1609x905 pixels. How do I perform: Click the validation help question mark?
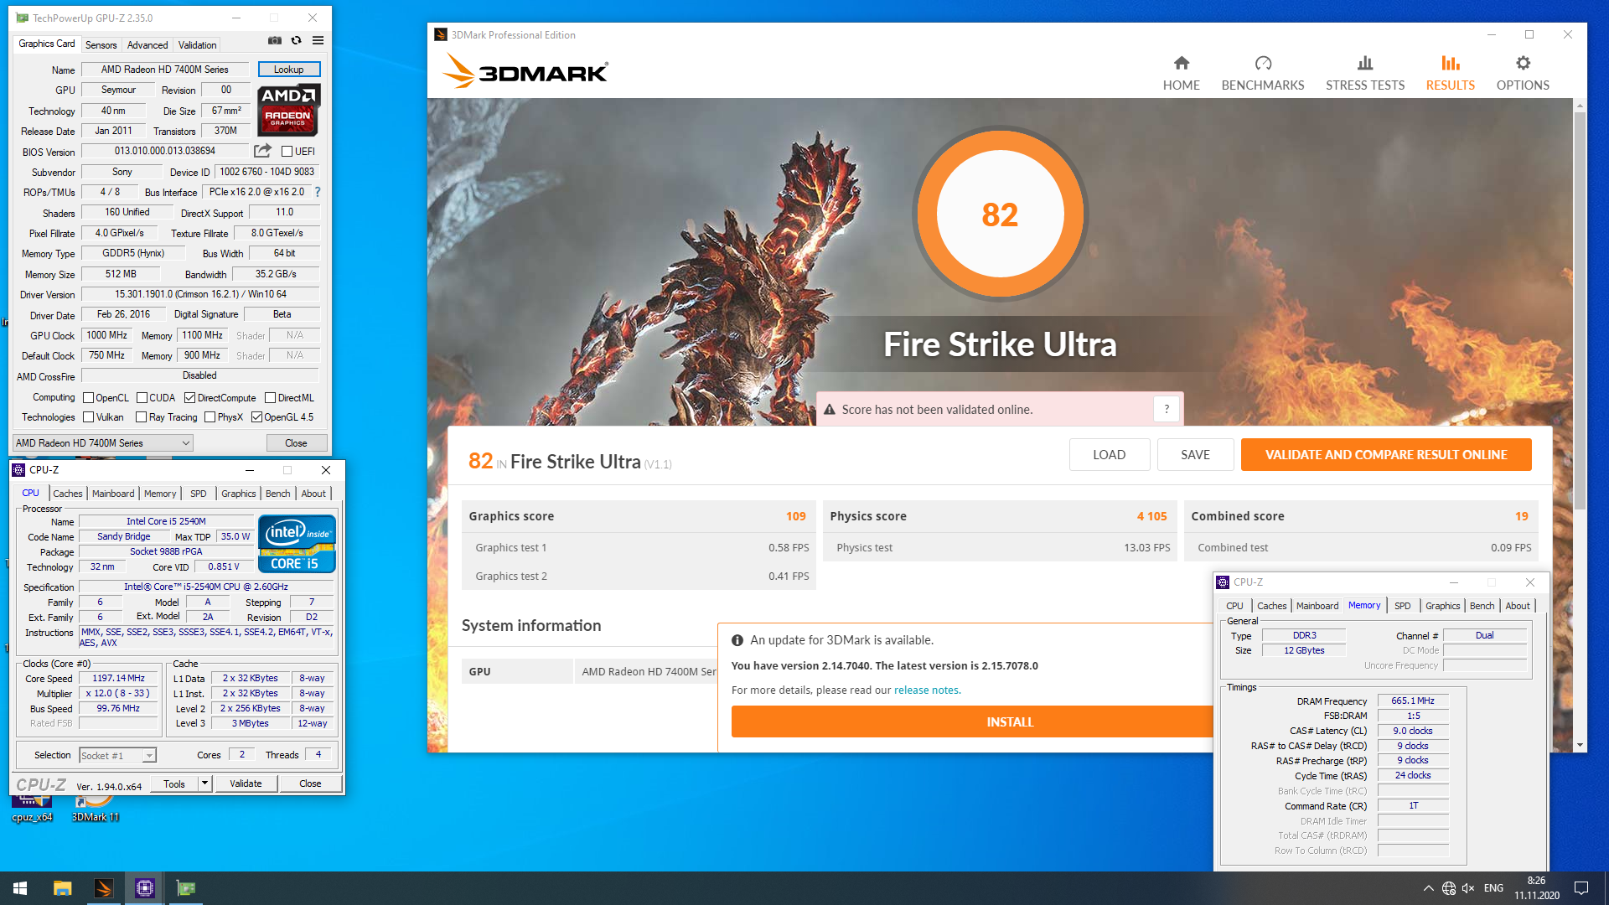click(1167, 409)
